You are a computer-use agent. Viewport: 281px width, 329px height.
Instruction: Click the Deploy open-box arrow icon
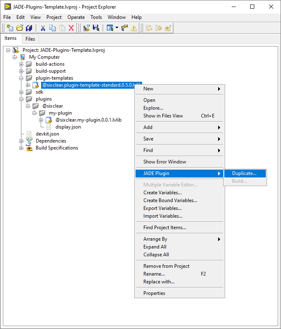pyautogui.click(x=168, y=28)
